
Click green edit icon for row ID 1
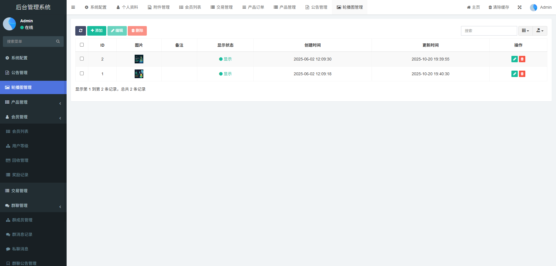(514, 74)
